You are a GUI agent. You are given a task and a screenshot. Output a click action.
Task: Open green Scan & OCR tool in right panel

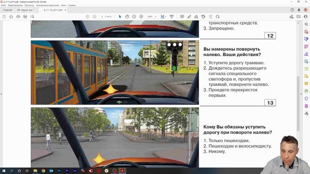[306, 91]
